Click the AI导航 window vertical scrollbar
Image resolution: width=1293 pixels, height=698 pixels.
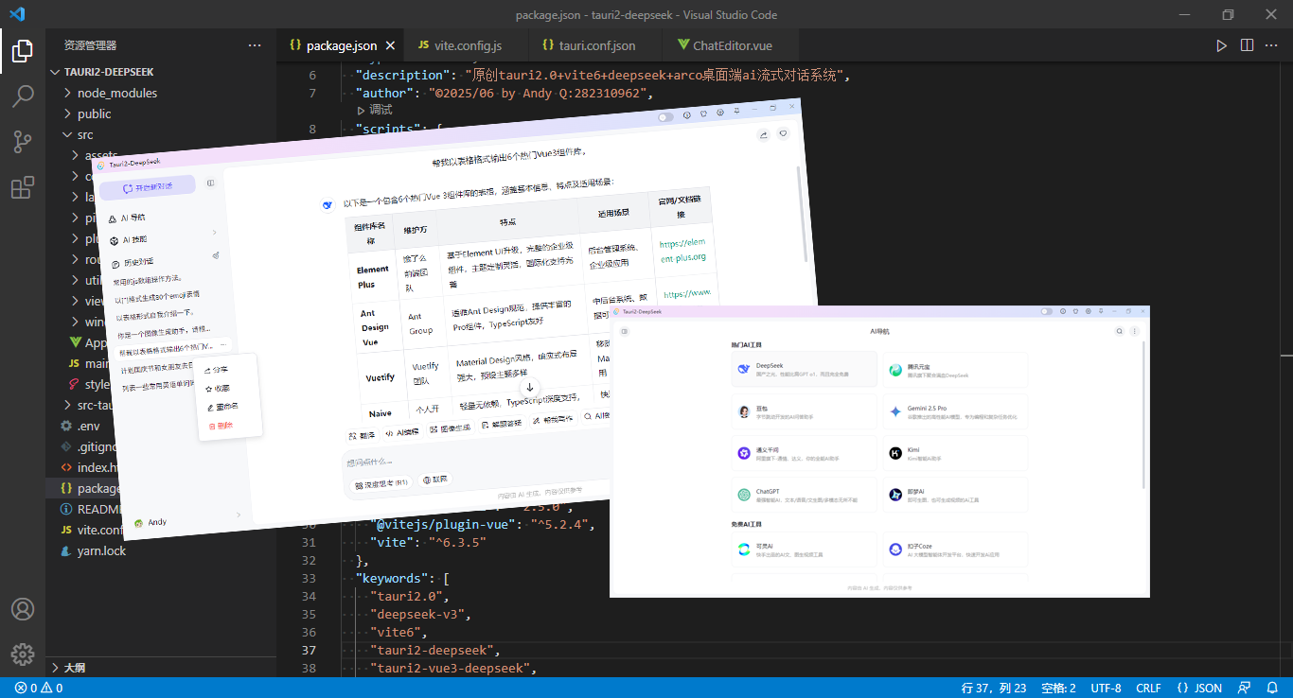click(x=1145, y=416)
